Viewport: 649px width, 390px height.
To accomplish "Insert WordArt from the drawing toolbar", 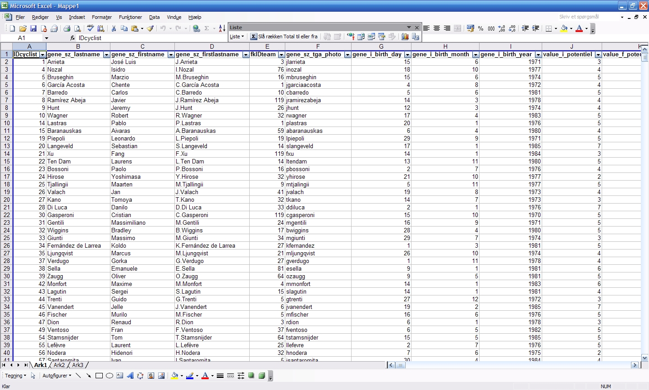I will [x=130, y=376].
